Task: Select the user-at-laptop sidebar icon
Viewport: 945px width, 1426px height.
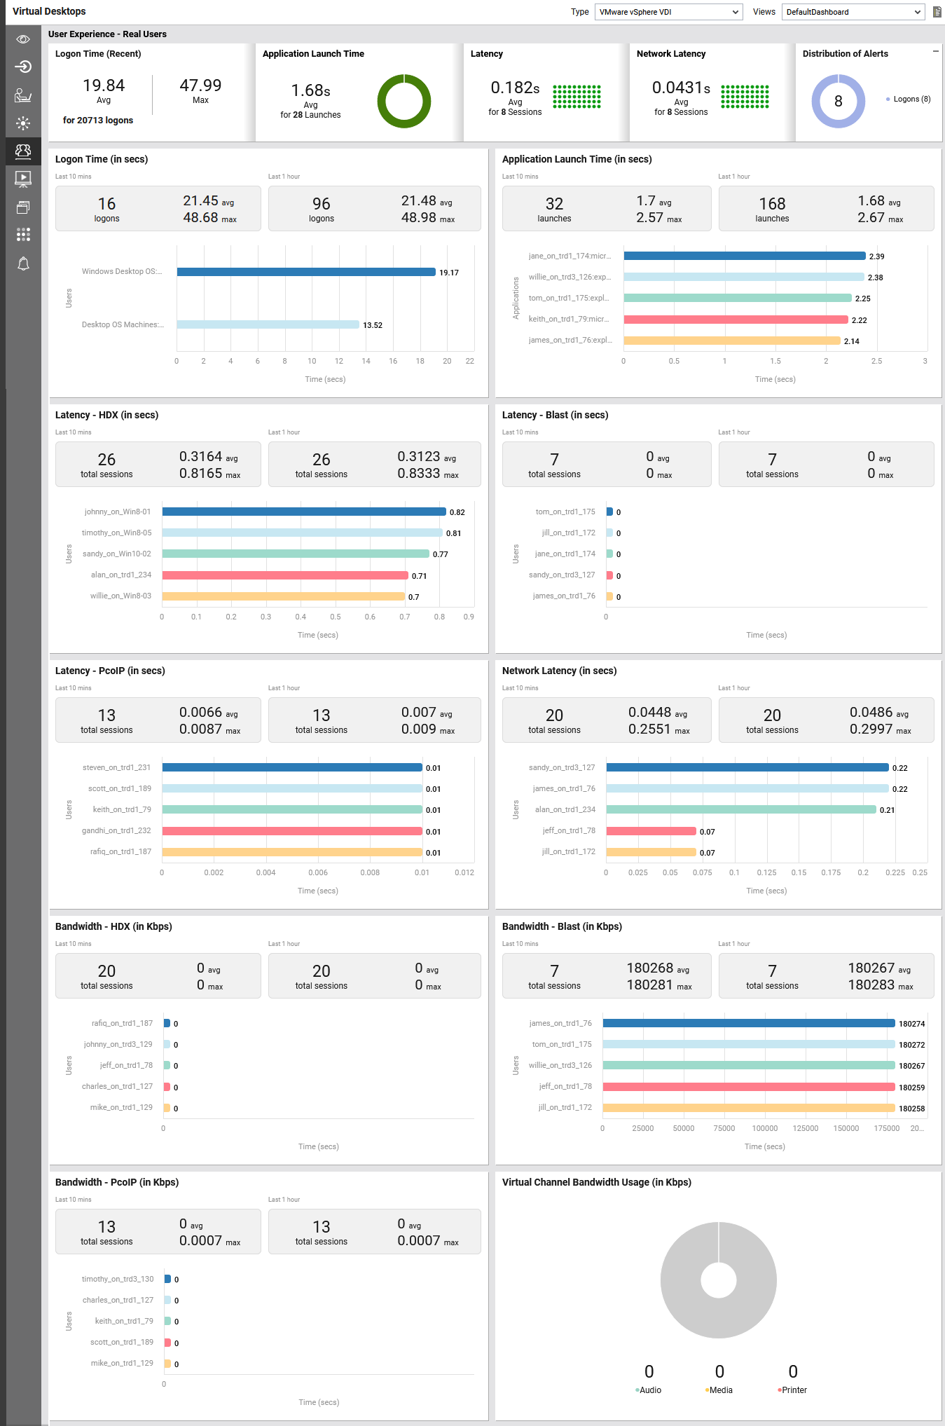Action: pos(23,95)
